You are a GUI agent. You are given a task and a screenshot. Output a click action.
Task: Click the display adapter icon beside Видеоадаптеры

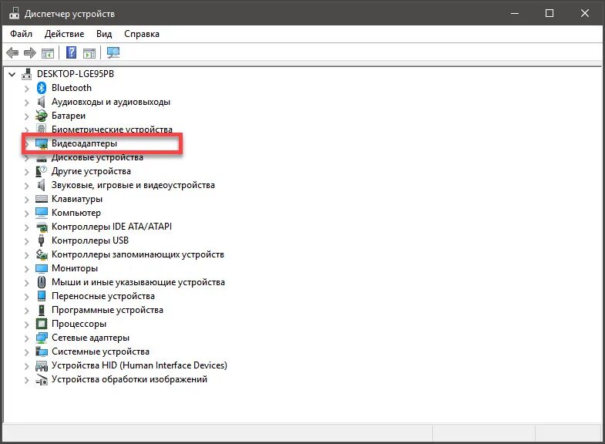[x=42, y=143]
